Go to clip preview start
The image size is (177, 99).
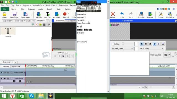point(55,56)
